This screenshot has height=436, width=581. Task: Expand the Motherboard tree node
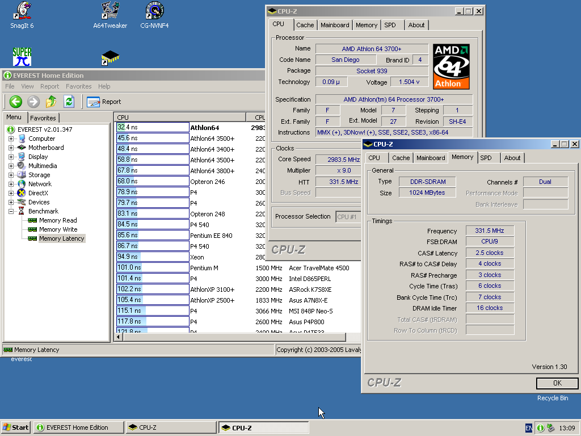11,148
